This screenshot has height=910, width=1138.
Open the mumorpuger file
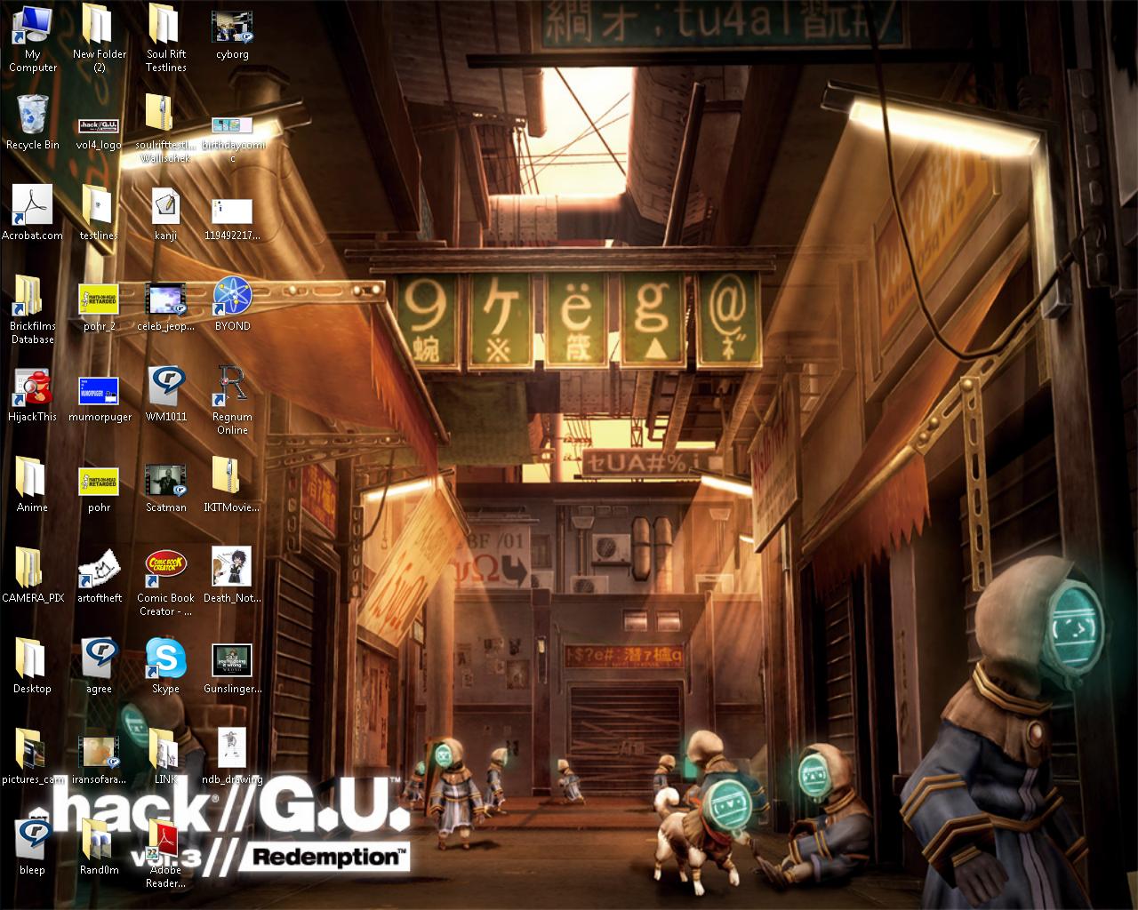coord(99,391)
